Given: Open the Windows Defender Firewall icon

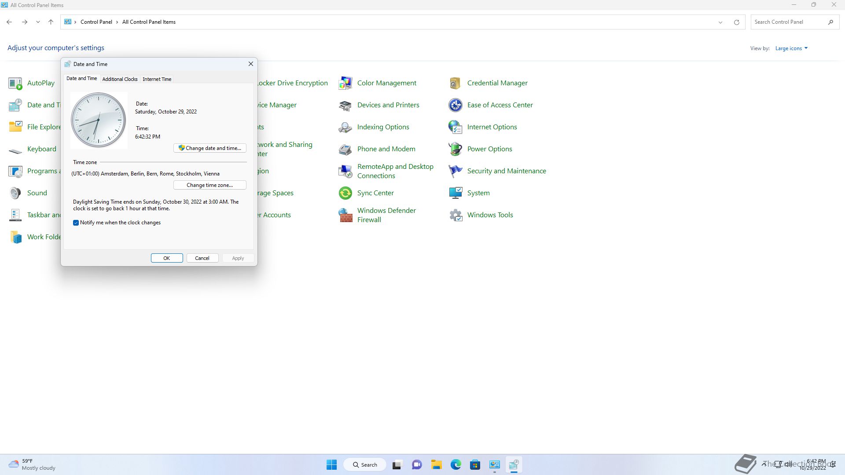Looking at the screenshot, I should tap(345, 215).
